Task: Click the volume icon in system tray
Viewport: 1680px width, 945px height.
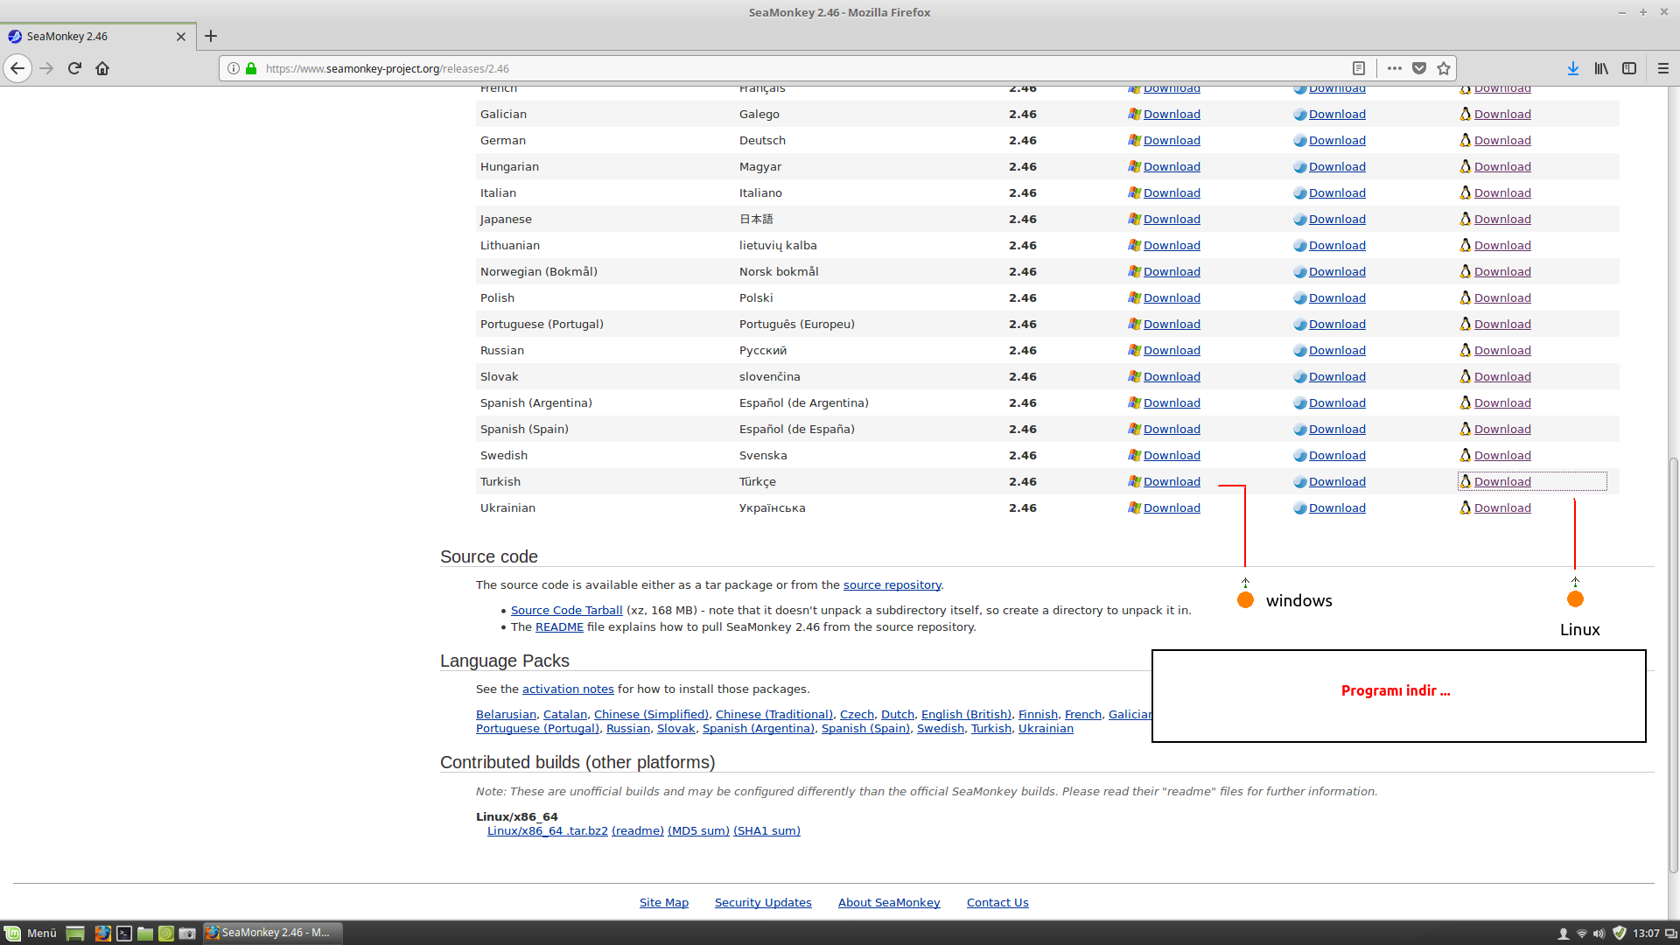Action: [x=1599, y=934]
